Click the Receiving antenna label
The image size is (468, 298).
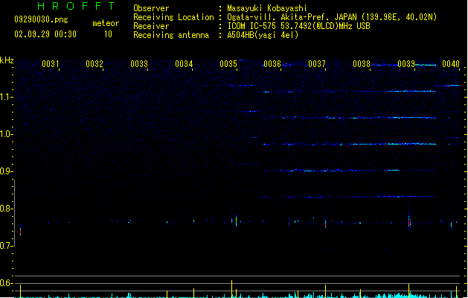[x=171, y=35]
